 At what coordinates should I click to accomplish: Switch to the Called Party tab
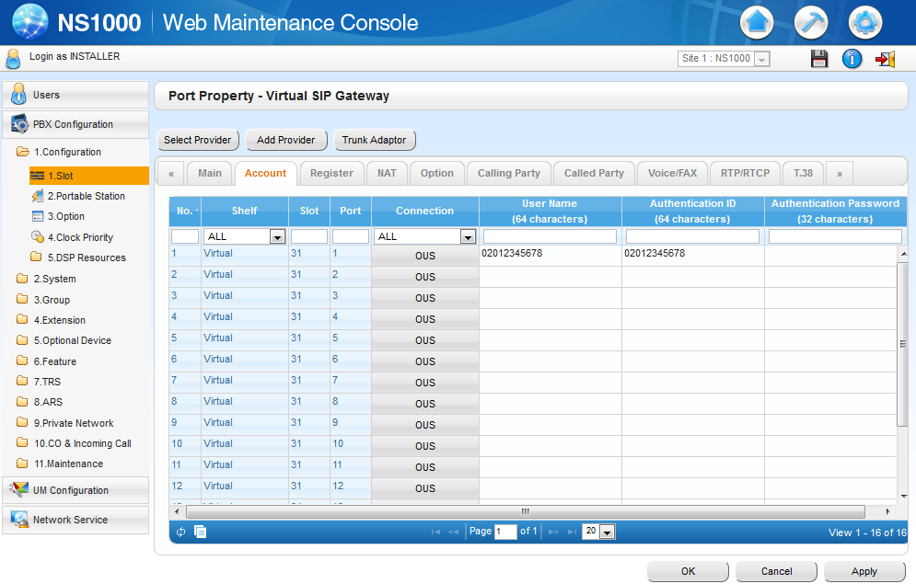coord(594,173)
